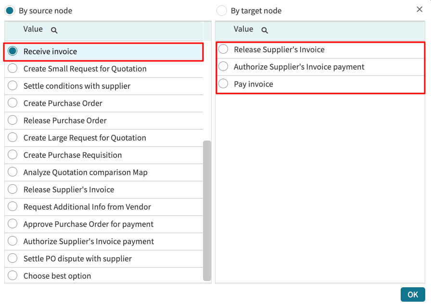Pick Analyze Quotation comparison Map
431x306 pixels.
coord(13,172)
